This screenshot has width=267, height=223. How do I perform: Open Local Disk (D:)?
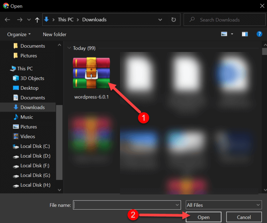(32, 156)
